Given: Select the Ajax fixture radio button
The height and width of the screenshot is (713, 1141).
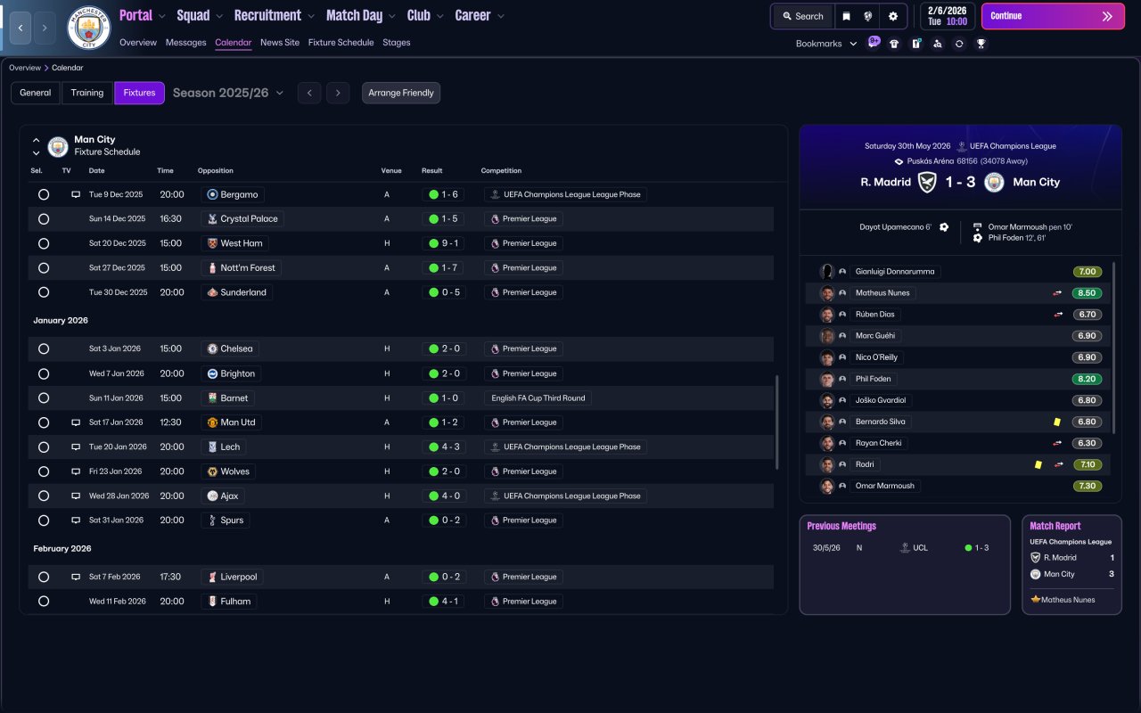Looking at the screenshot, I should 44,496.
